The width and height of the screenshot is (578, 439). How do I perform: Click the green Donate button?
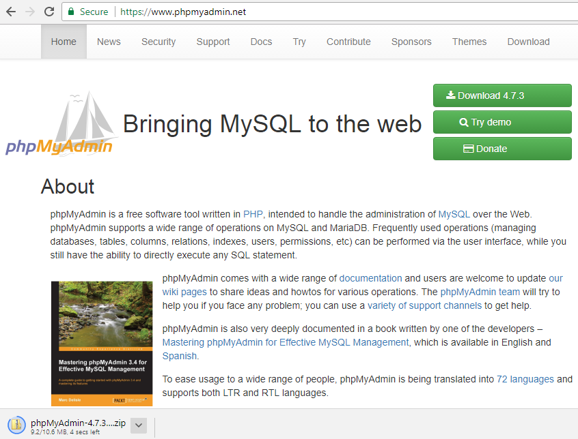point(502,149)
